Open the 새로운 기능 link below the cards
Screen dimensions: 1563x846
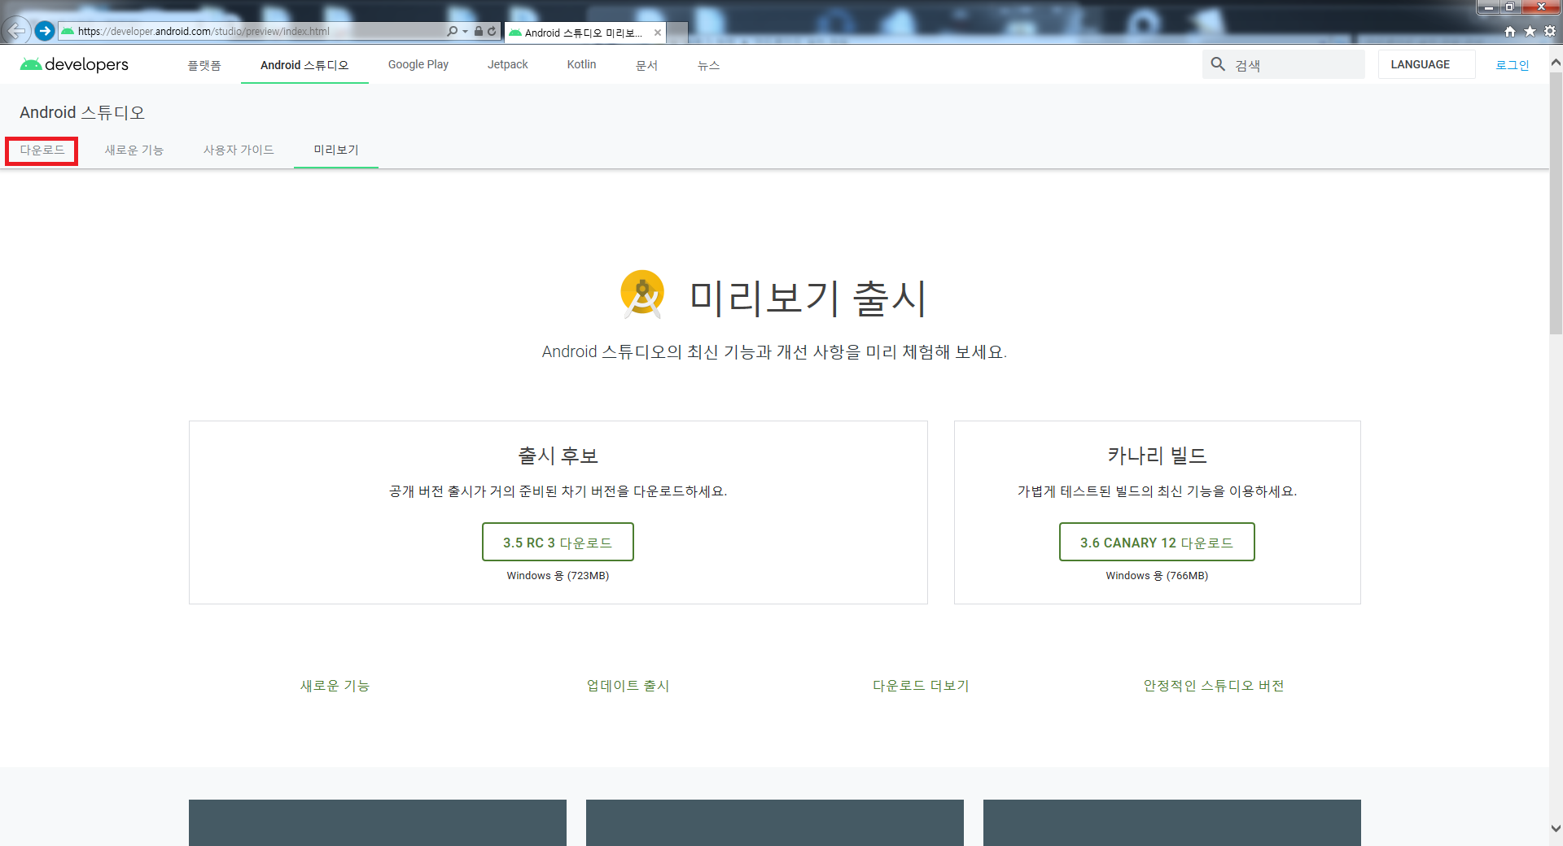pyautogui.click(x=335, y=686)
